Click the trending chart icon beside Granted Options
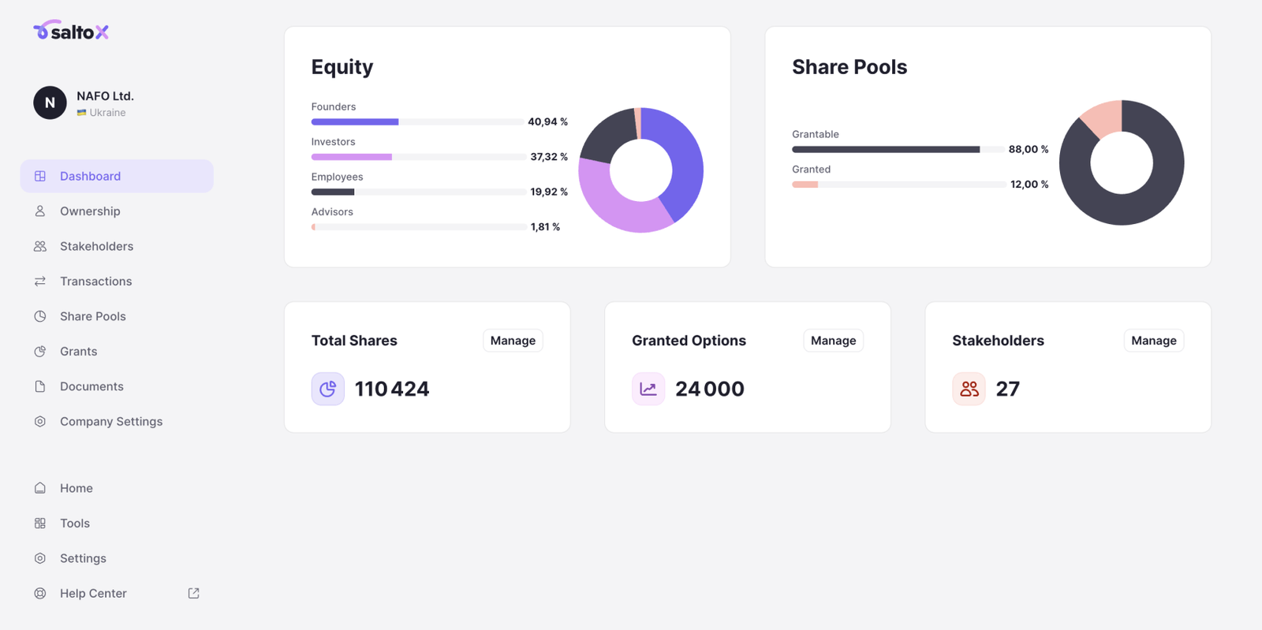Viewport: 1262px width, 630px height. pos(648,388)
